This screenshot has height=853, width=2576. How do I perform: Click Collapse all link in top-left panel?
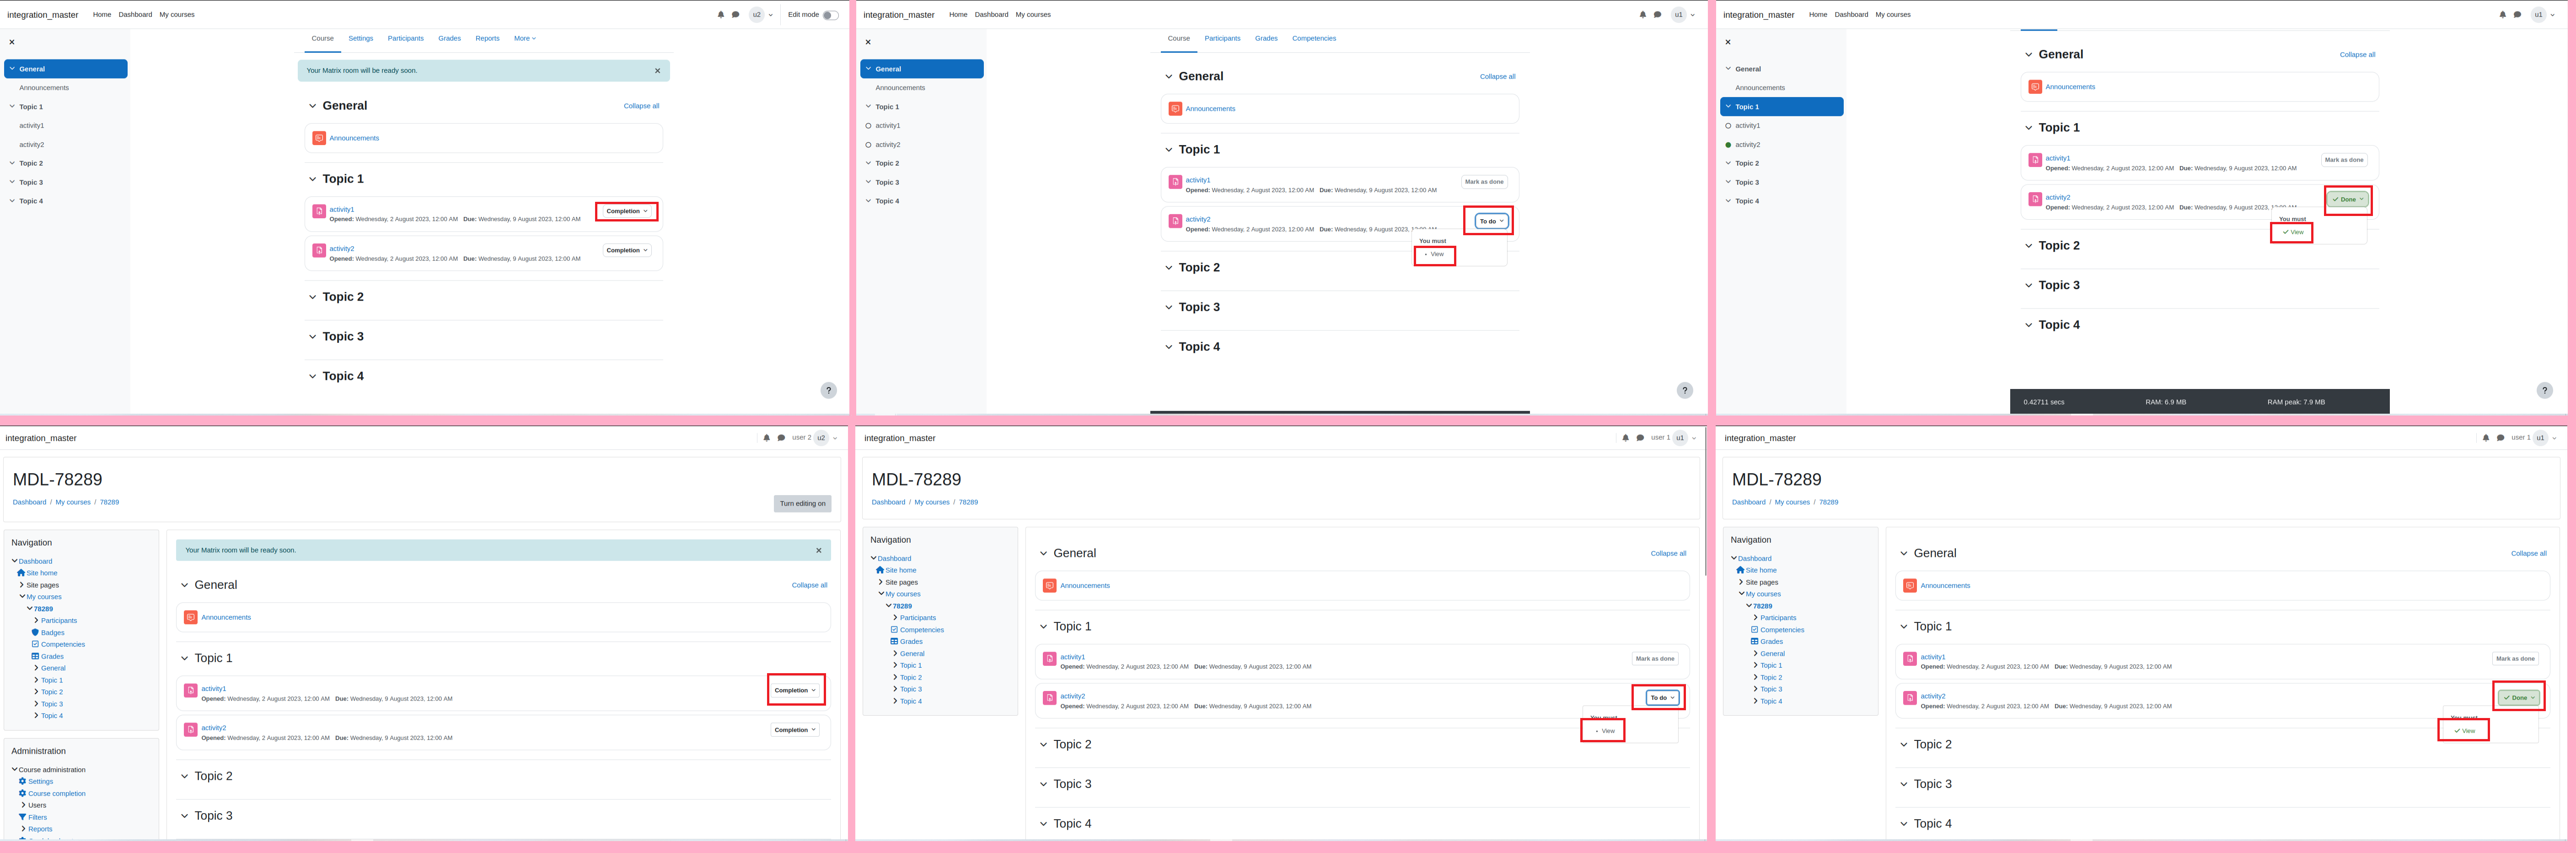(x=641, y=106)
